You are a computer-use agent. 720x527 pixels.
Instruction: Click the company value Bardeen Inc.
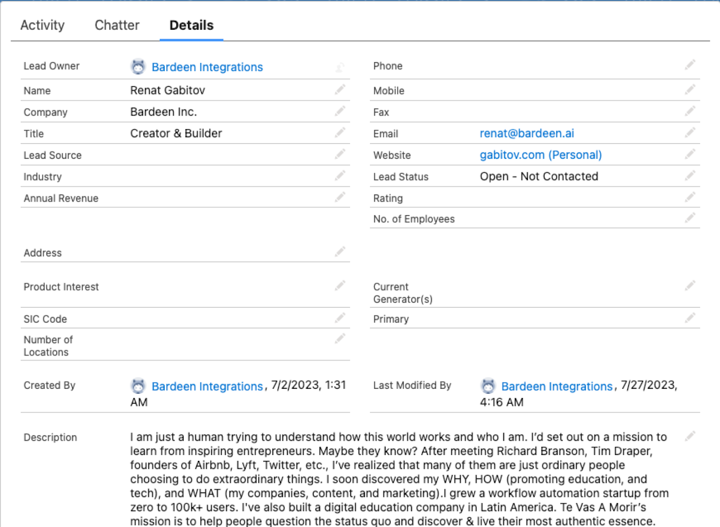[163, 112]
